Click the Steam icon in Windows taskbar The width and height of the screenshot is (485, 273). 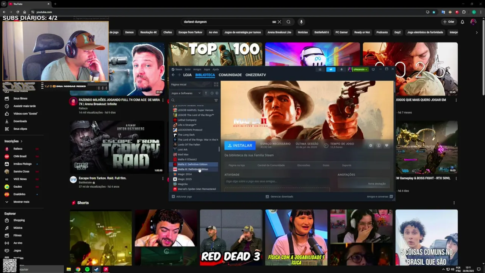click(x=96, y=269)
